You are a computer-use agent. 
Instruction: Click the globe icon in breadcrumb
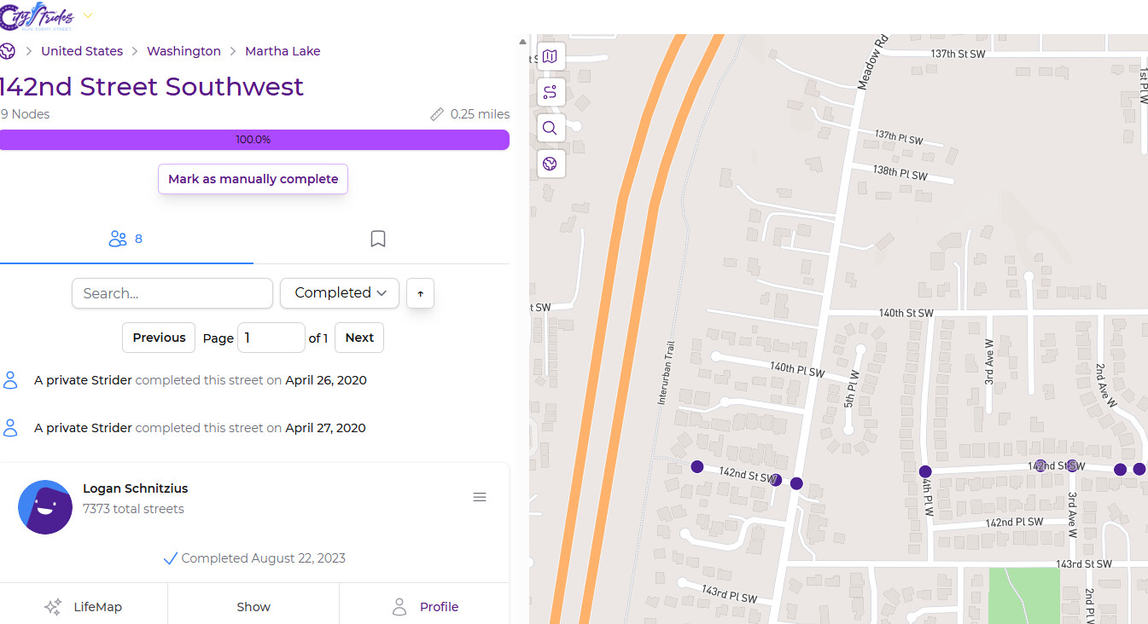8,51
